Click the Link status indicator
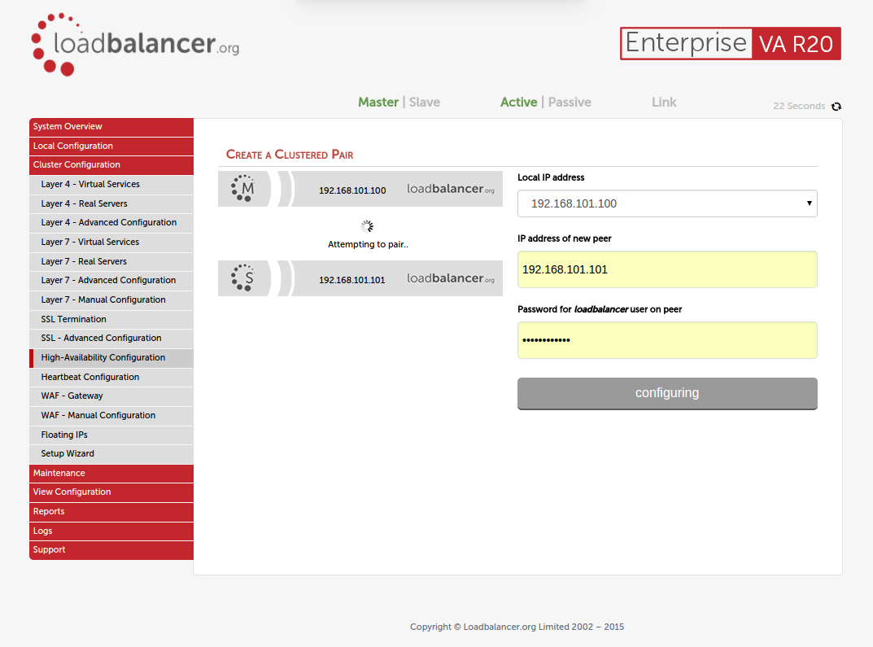 point(664,103)
